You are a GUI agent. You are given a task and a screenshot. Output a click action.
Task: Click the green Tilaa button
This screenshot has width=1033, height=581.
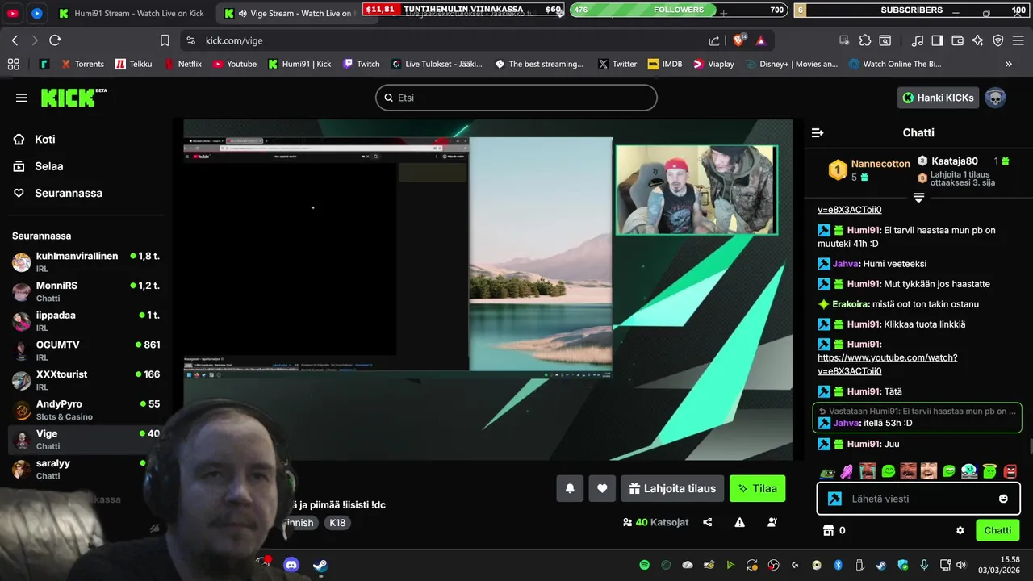757,488
